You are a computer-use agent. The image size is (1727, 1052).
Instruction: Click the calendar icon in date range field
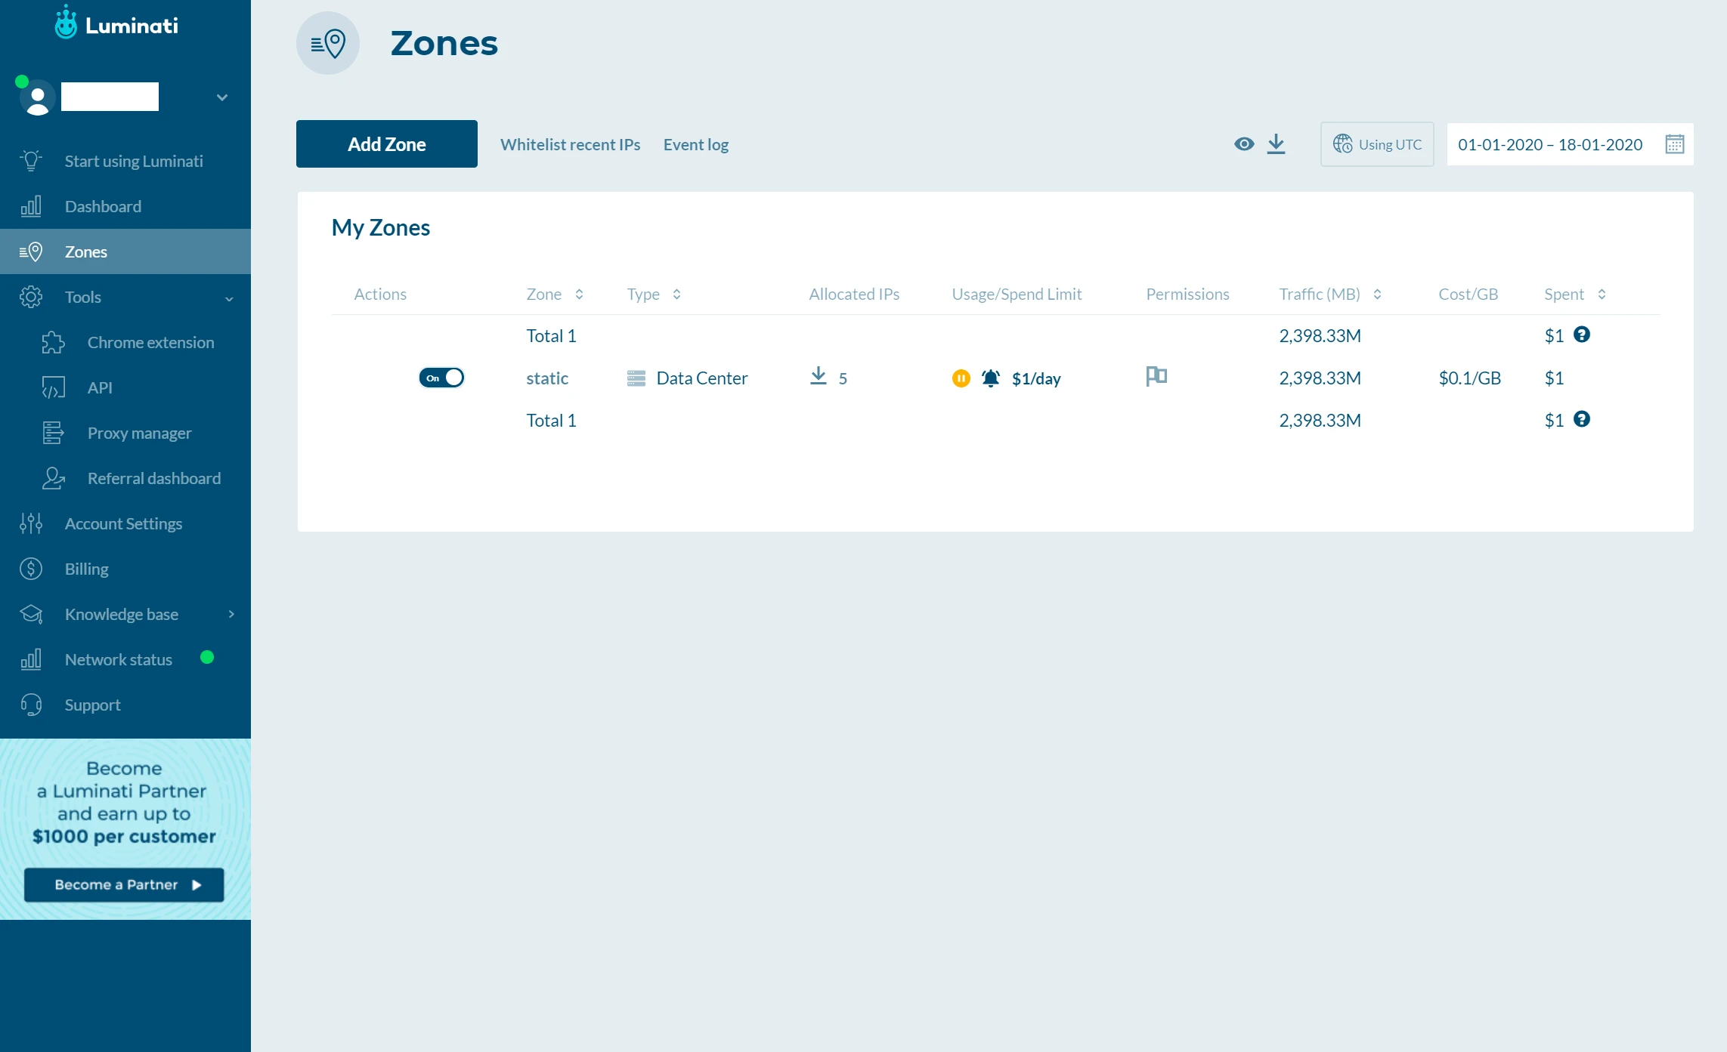1674,144
